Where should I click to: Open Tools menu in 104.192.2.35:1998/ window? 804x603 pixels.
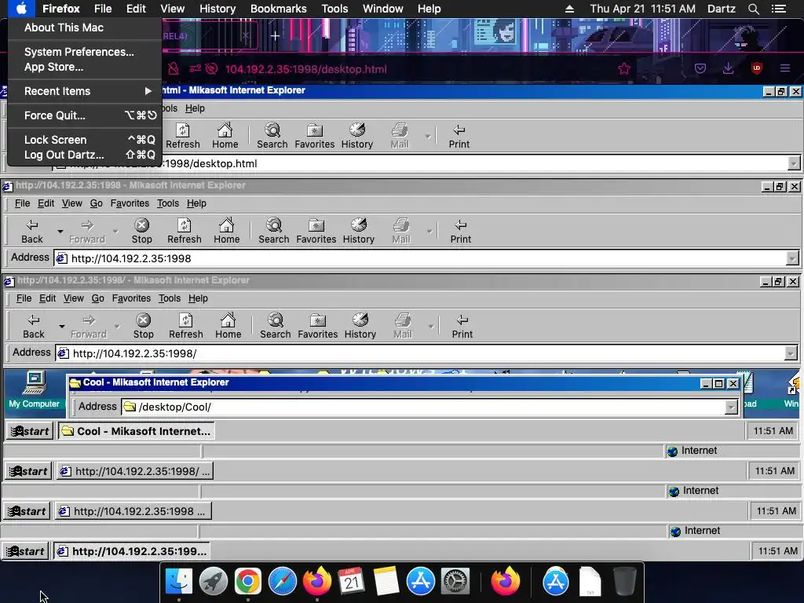click(x=170, y=298)
